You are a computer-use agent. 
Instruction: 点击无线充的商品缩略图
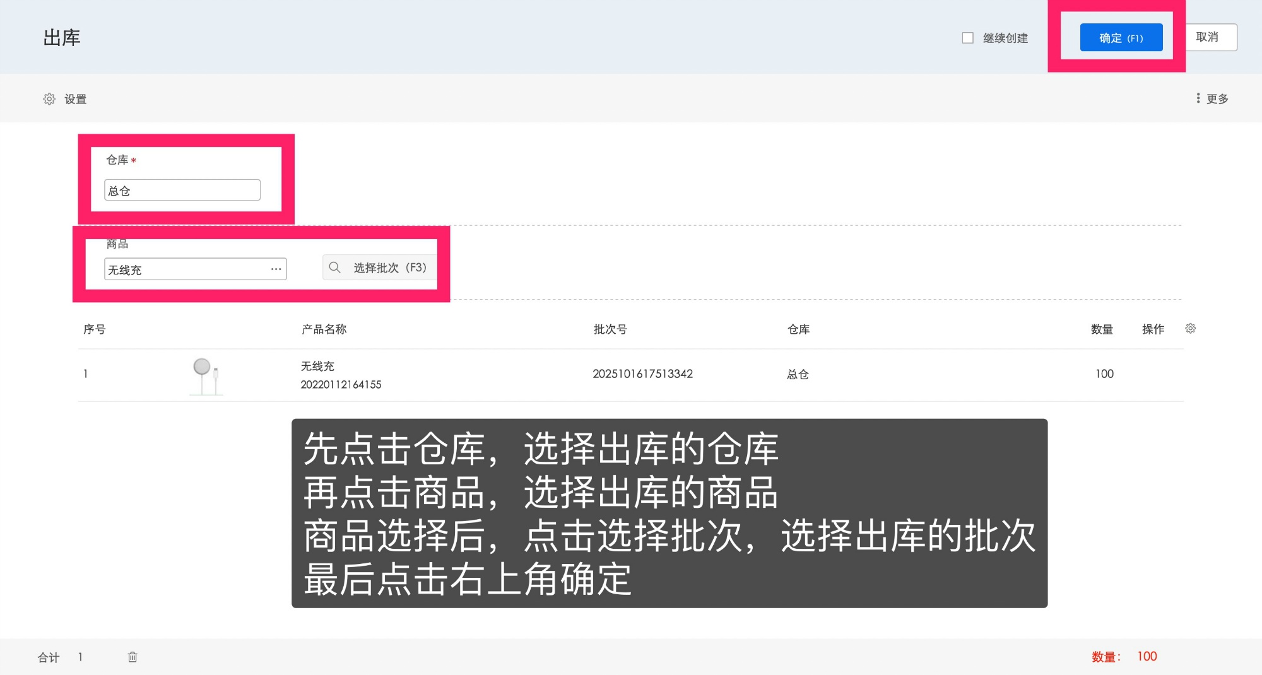click(x=205, y=373)
